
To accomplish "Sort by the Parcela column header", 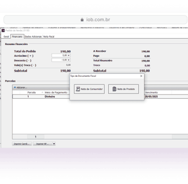I will click(x=32, y=93).
